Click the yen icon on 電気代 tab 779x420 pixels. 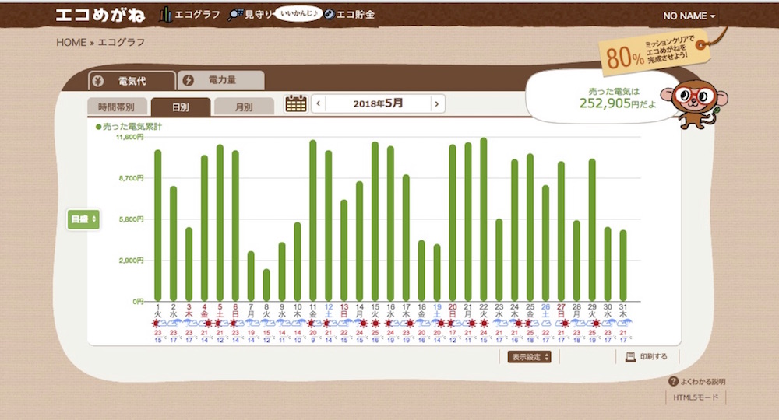pyautogui.click(x=98, y=81)
